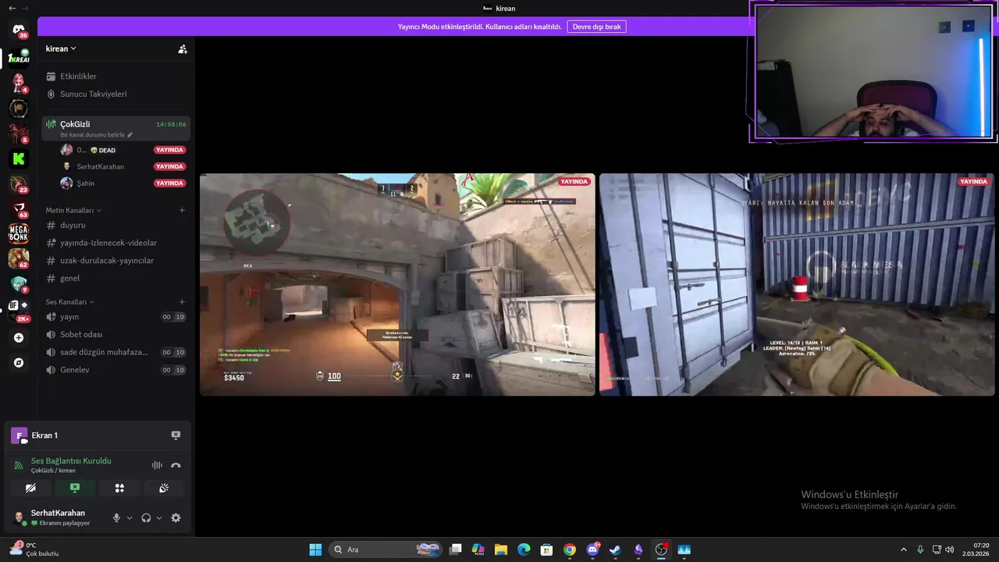Open microphone input options chevron

click(x=130, y=518)
